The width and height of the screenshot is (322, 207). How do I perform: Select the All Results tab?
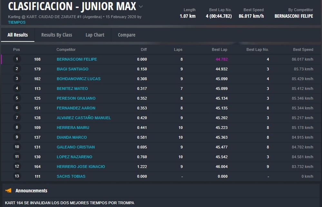pyautogui.click(x=18, y=35)
